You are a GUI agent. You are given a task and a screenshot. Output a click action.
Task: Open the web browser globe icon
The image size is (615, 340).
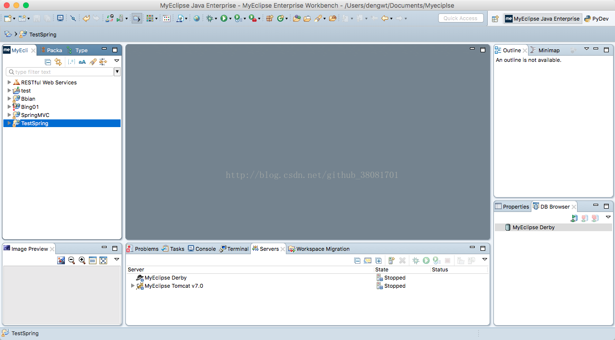pyautogui.click(x=197, y=18)
